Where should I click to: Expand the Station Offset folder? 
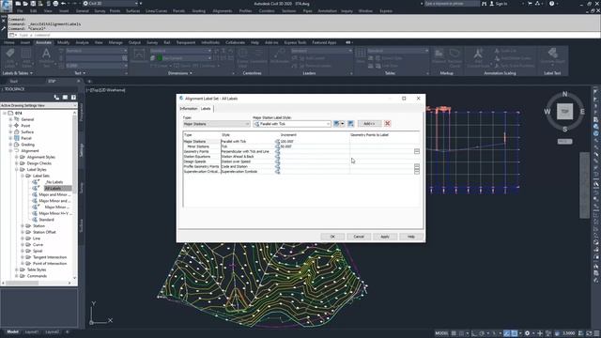click(x=23, y=232)
